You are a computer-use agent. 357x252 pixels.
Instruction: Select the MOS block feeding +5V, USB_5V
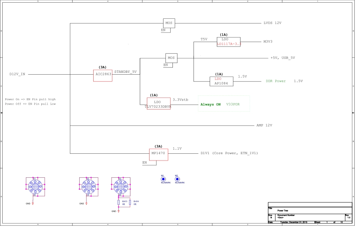tap(171, 58)
